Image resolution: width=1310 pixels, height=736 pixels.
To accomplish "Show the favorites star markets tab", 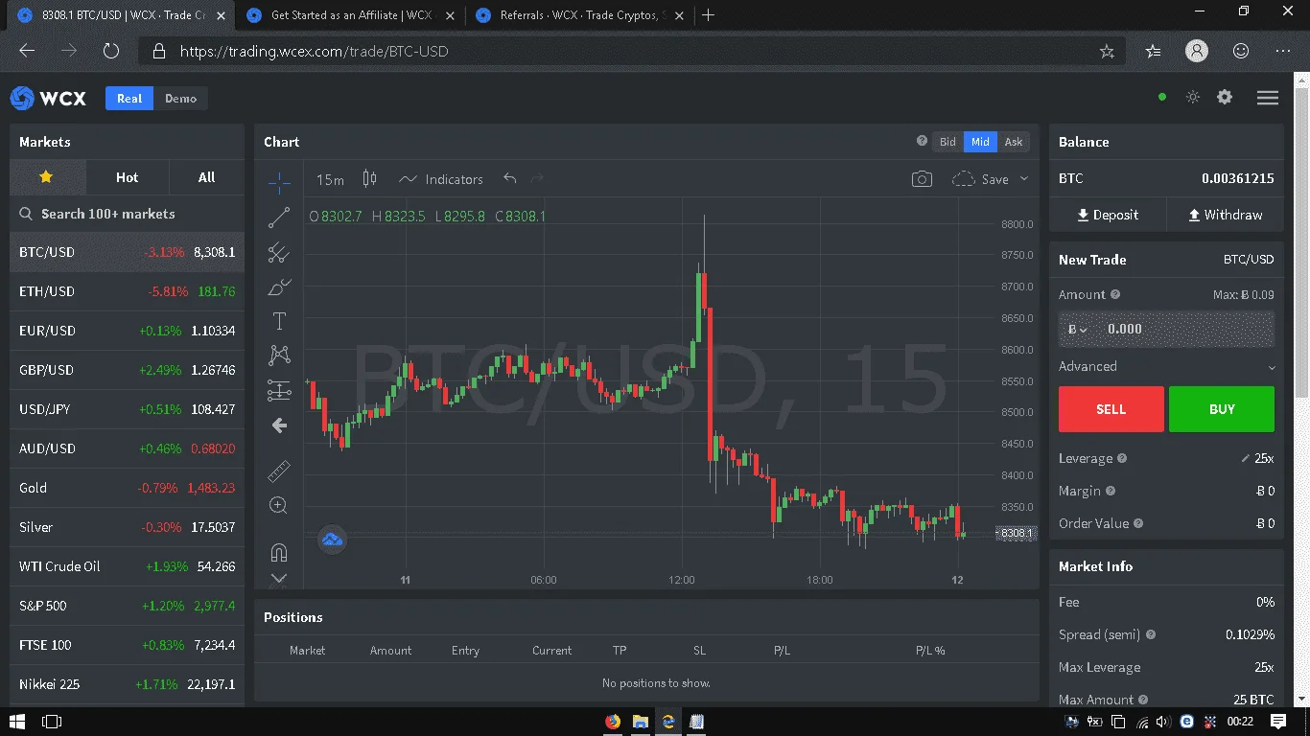I will [47, 177].
